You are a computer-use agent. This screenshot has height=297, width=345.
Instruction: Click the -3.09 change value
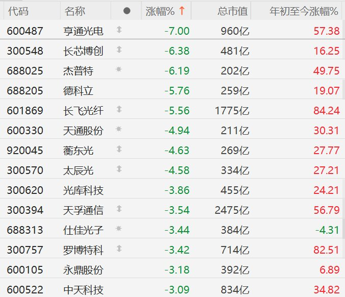[177, 289]
